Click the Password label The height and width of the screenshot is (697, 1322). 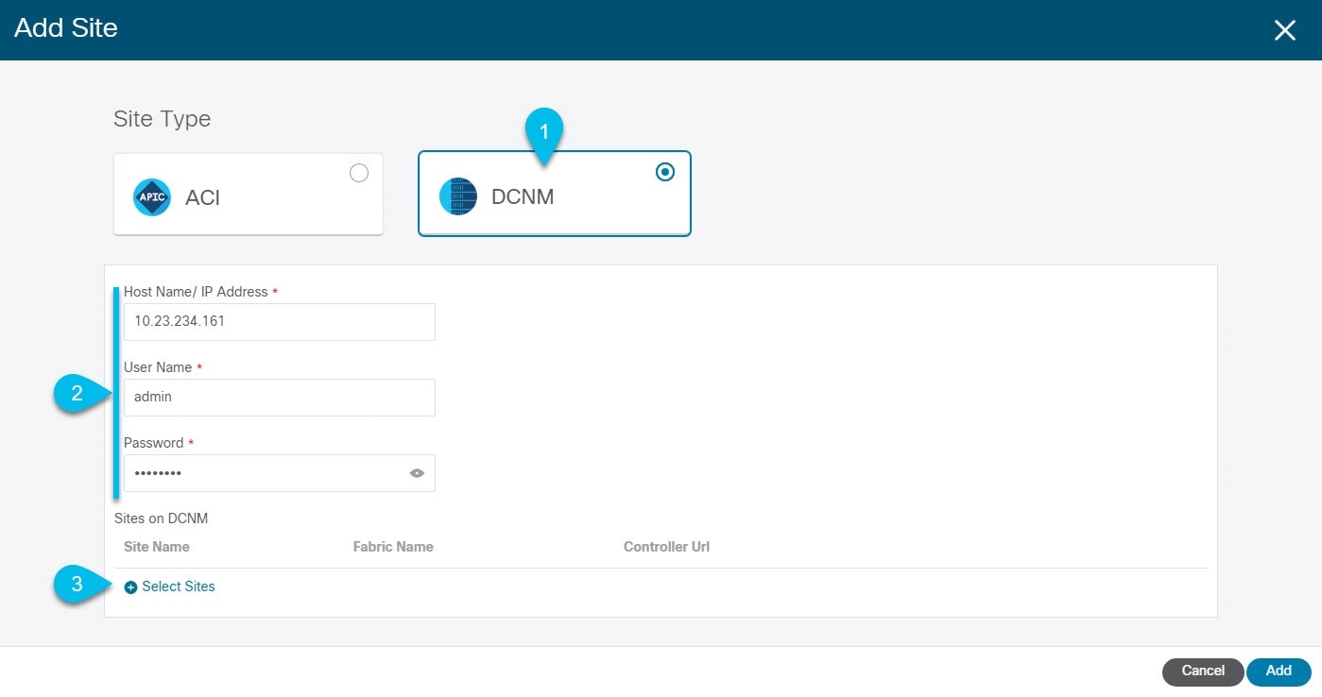(153, 443)
